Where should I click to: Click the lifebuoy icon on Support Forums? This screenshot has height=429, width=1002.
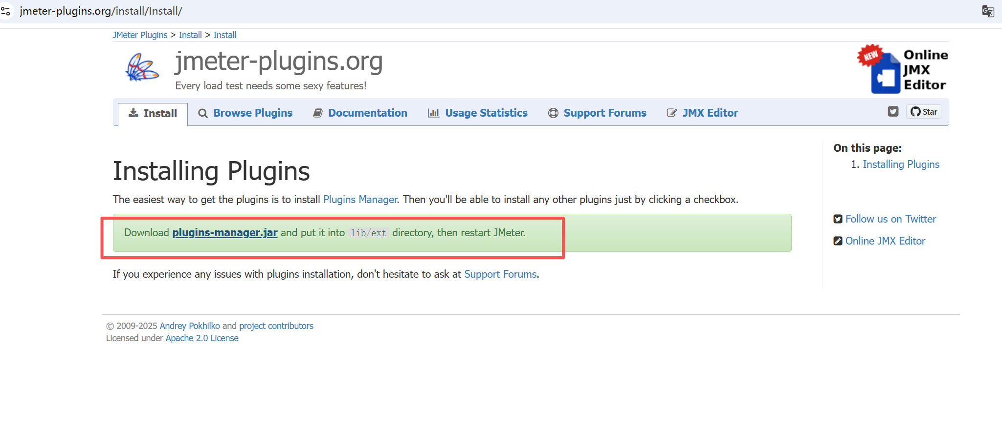[553, 113]
